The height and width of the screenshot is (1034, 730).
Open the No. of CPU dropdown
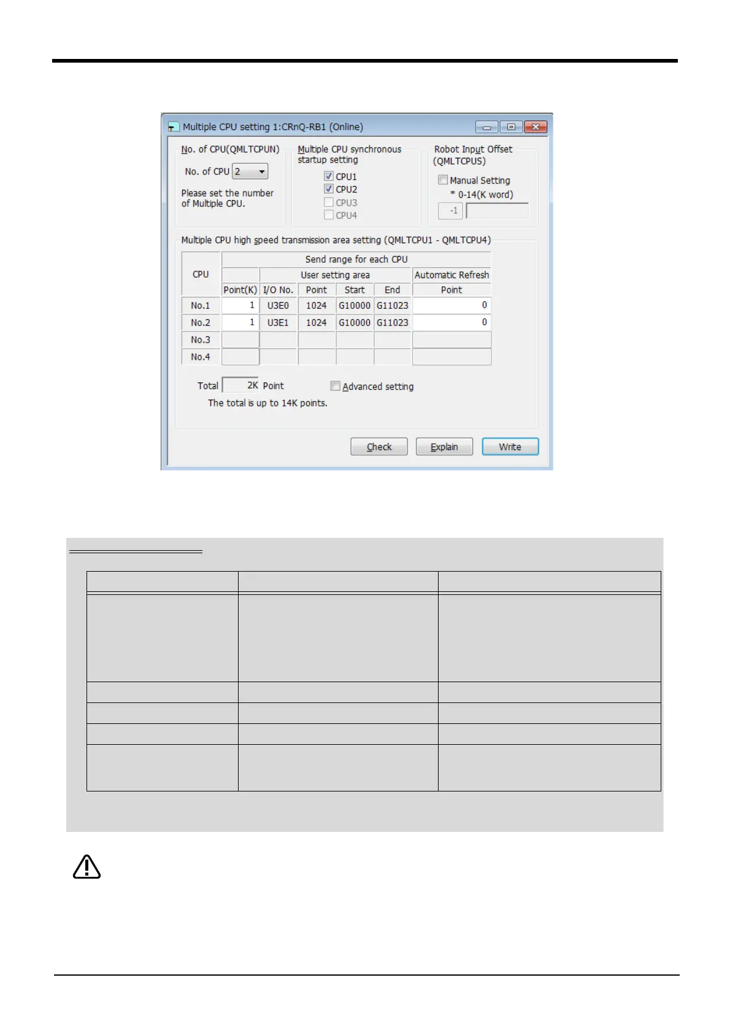(250, 172)
